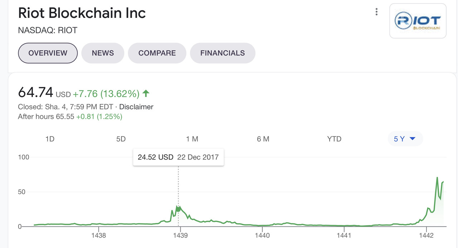Click the 1440 year axis label
The height and width of the screenshot is (248, 458).
pos(262,235)
